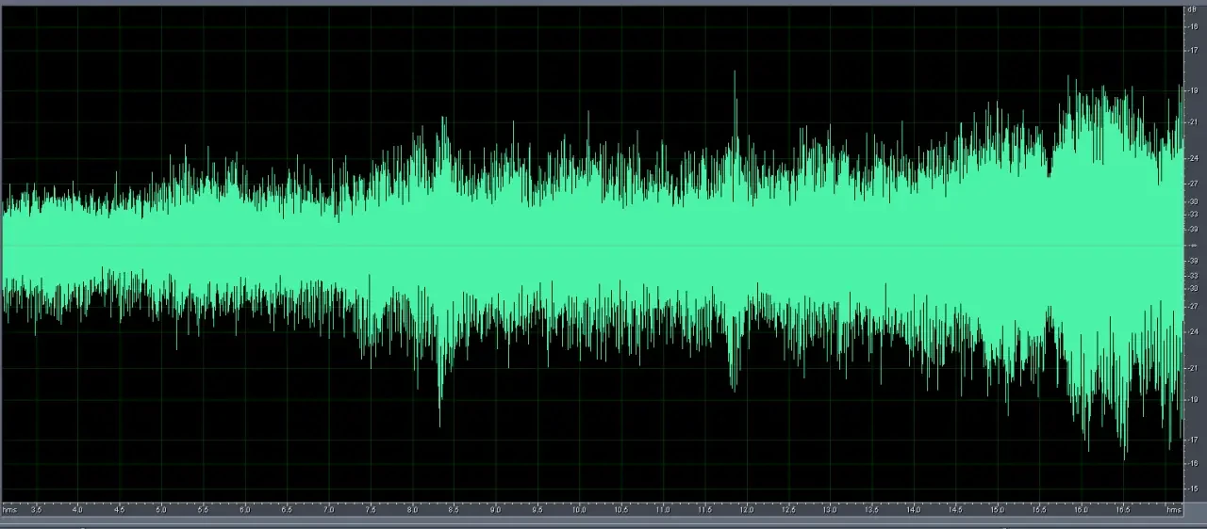Screen dimensions: 1207x529
Task: Click the 12.0 mark on the time ruler
Action: (747, 509)
